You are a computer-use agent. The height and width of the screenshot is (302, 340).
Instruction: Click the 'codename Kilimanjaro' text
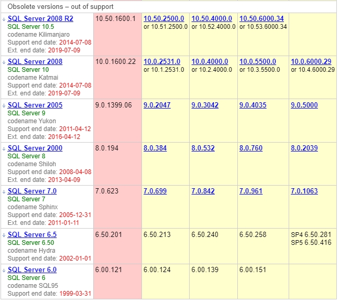coord(39,35)
